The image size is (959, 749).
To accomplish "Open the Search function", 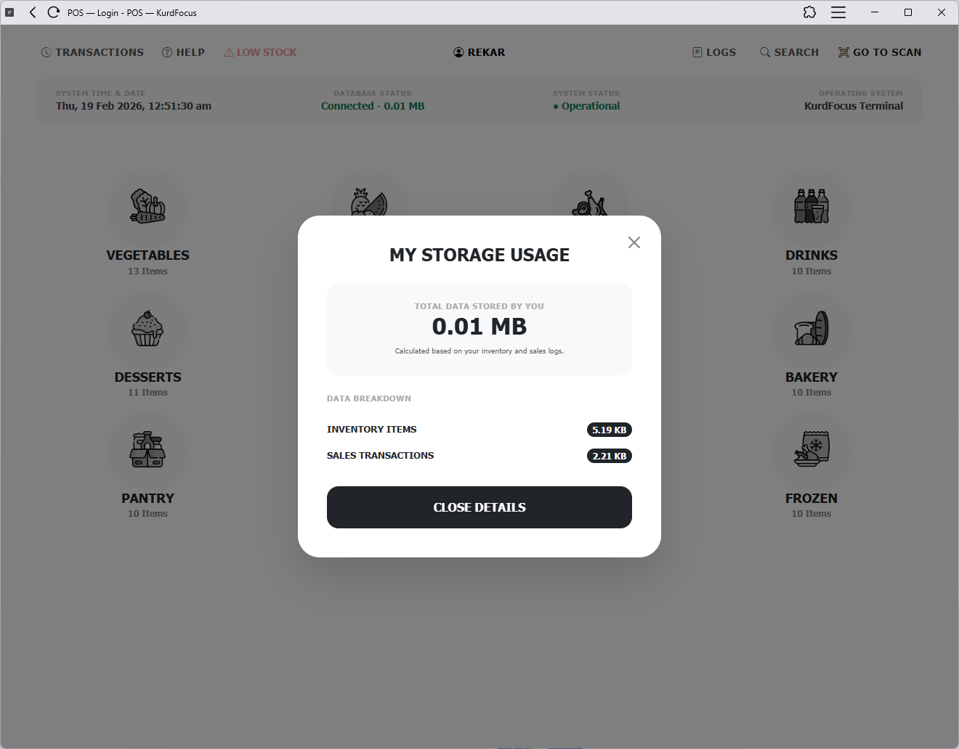I will tap(789, 52).
